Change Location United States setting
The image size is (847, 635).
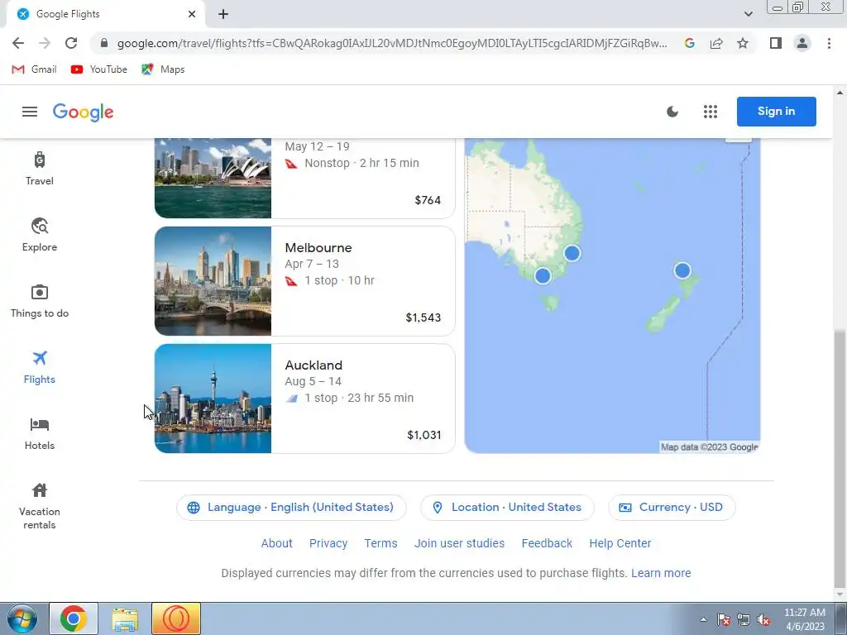coord(507,507)
